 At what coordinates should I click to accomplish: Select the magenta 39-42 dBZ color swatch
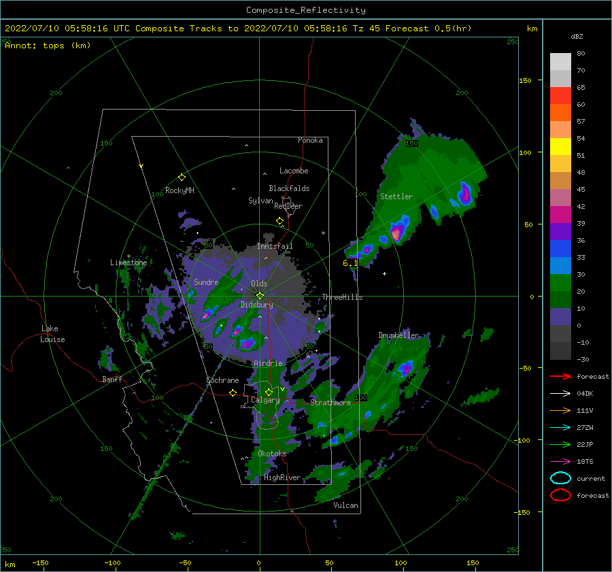560,215
